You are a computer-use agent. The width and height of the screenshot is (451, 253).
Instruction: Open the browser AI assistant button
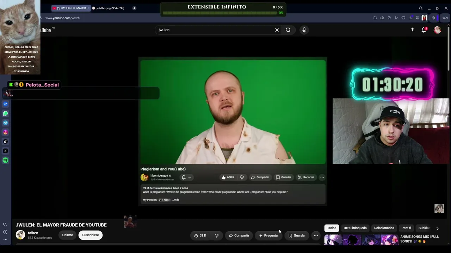[445, 18]
